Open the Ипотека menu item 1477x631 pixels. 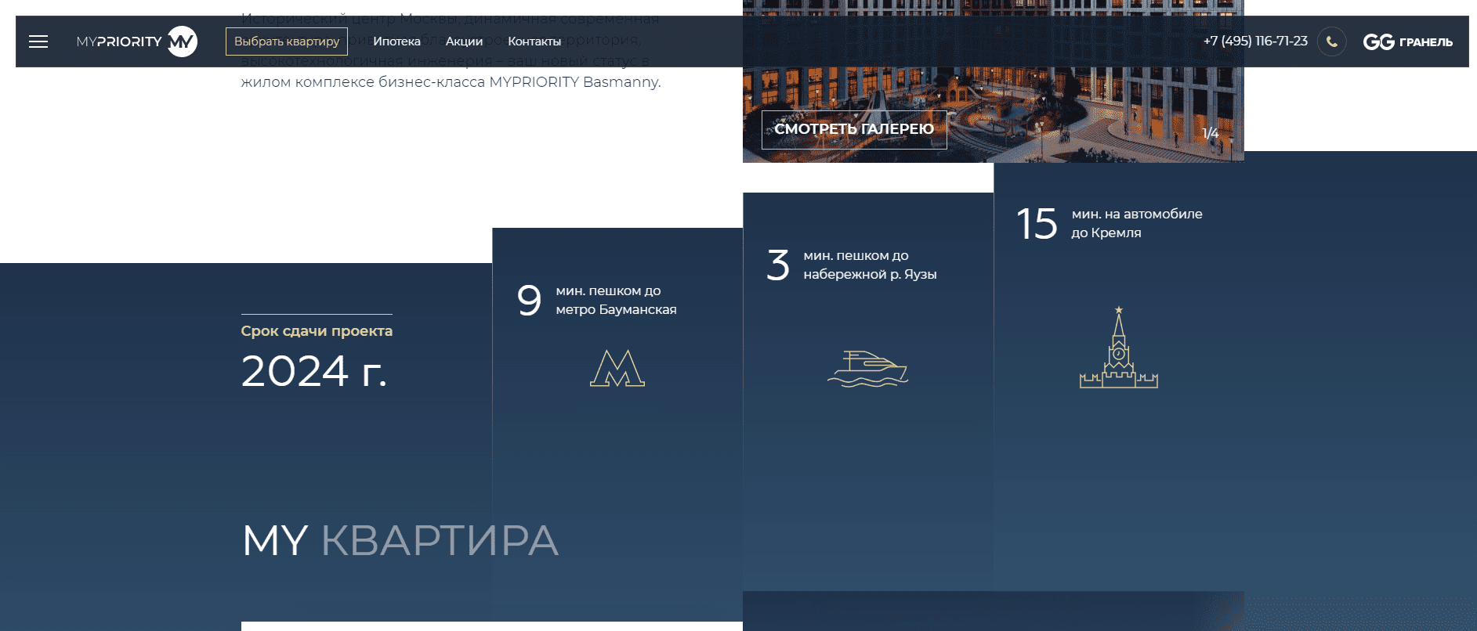[396, 41]
